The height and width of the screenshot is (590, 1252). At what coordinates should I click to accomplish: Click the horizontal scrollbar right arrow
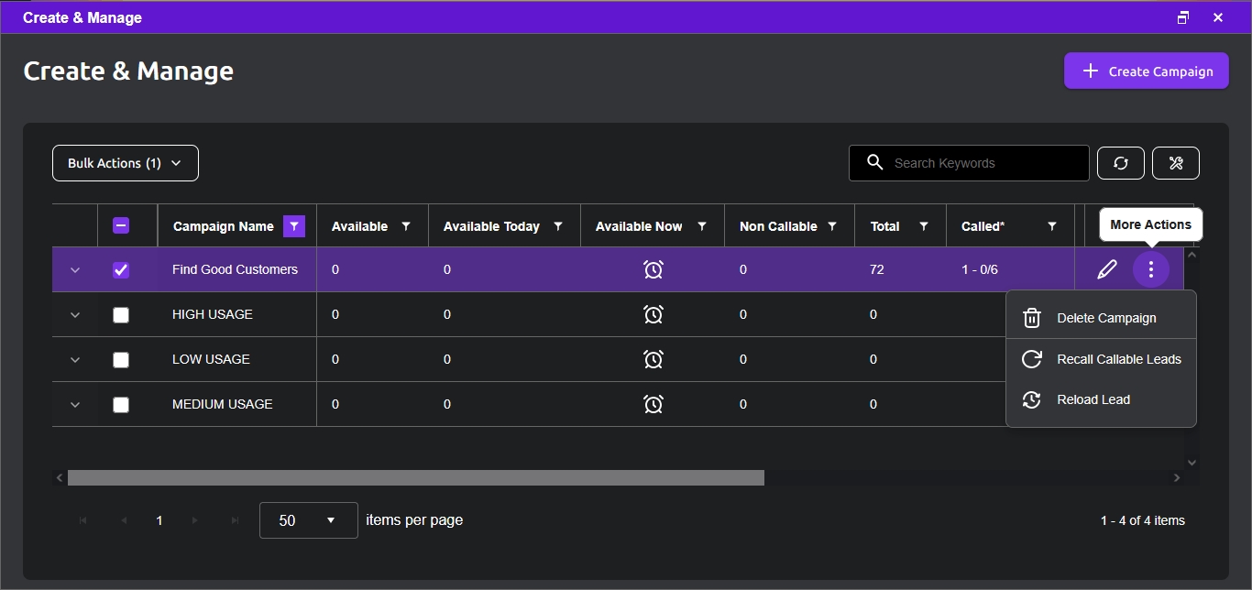click(1177, 478)
